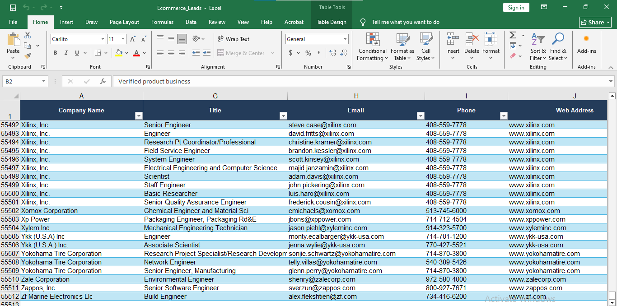The width and height of the screenshot is (617, 306).
Task: Click the Increase Decimal icon
Action: point(333,53)
